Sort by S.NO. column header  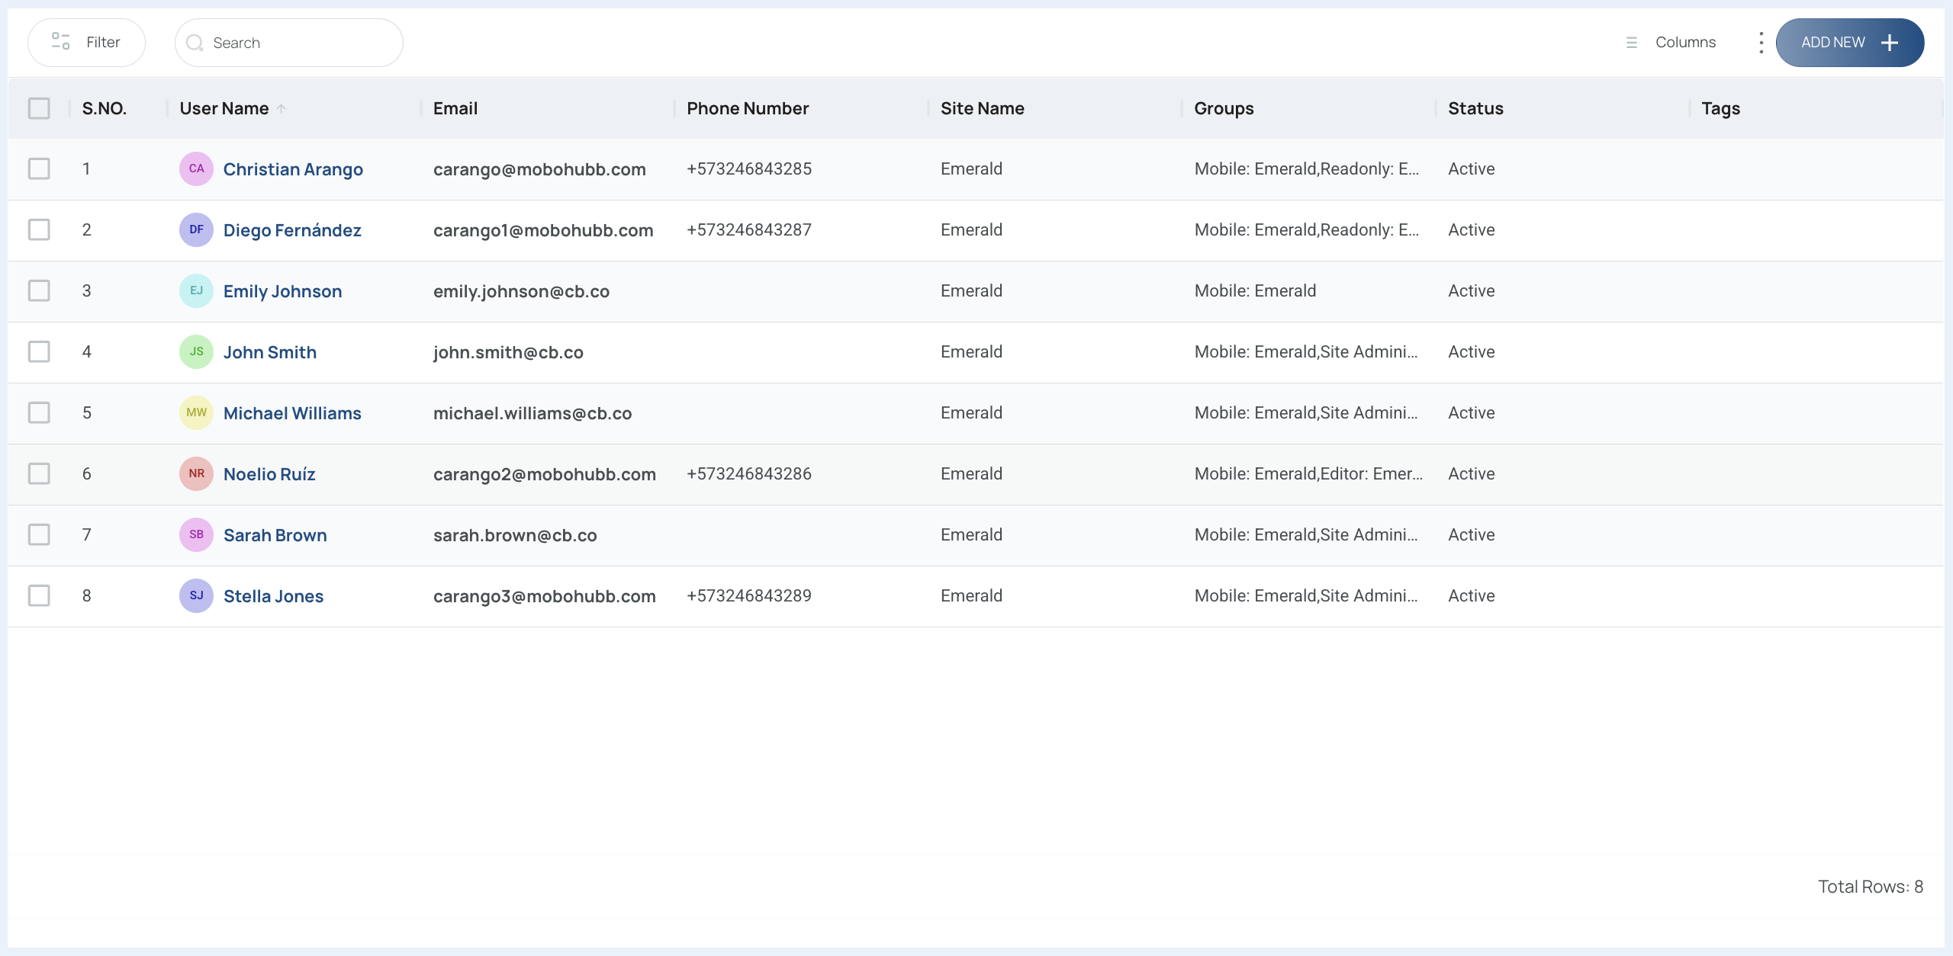[105, 108]
